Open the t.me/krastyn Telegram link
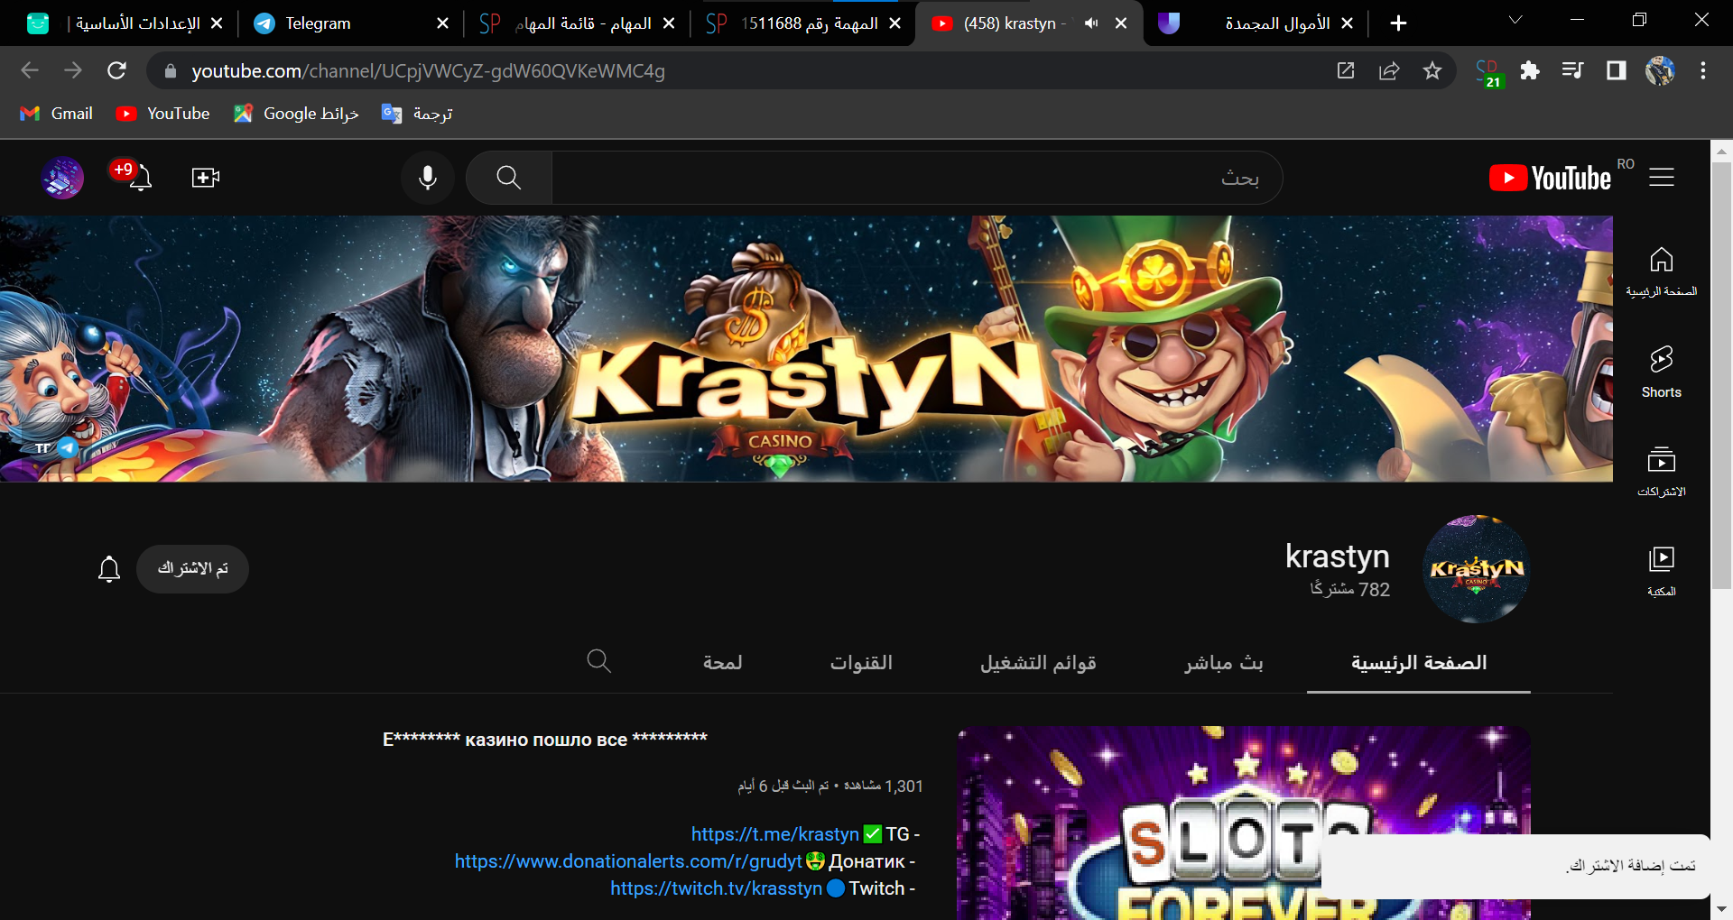 pos(775,834)
